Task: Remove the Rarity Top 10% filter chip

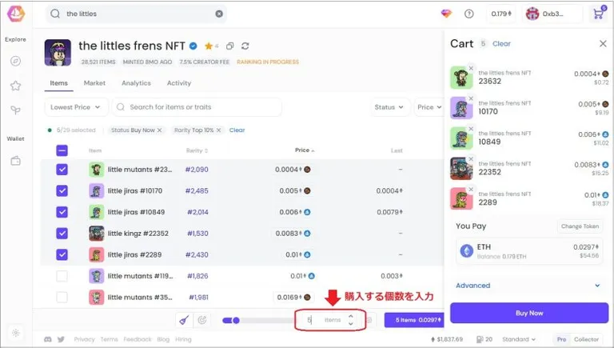Action: click(218, 130)
